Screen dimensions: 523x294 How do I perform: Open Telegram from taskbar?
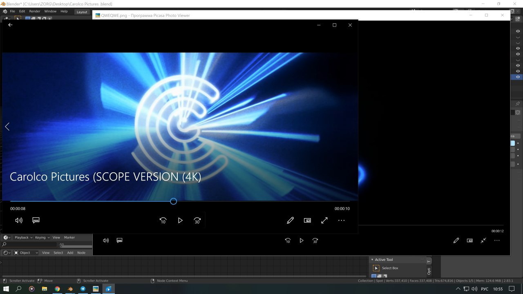tap(83, 289)
